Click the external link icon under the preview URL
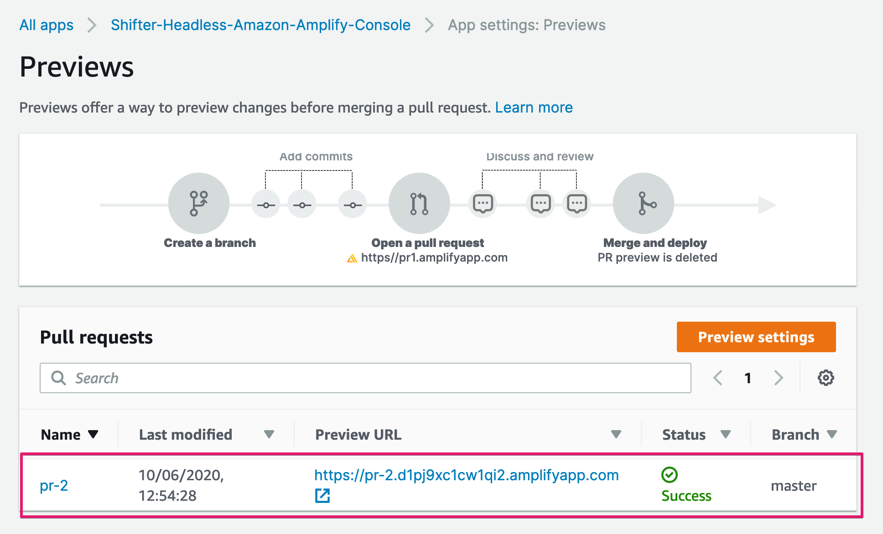Viewport: 883px width, 534px height. 322,495
